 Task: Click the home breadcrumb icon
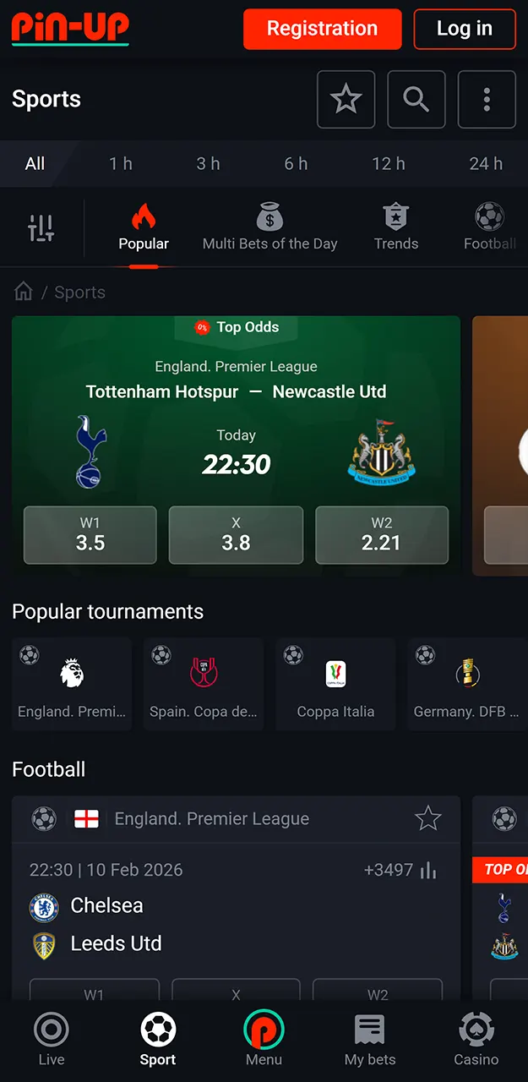coord(23,291)
